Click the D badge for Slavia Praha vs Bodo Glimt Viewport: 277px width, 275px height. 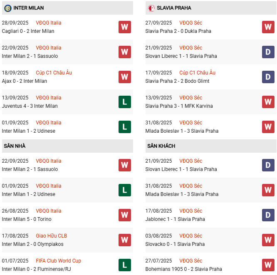tap(268, 77)
